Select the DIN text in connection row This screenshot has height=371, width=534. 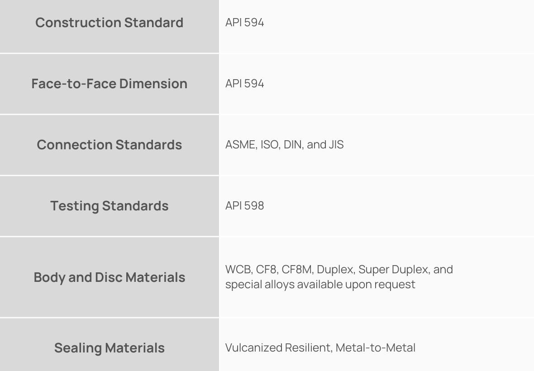[292, 145]
